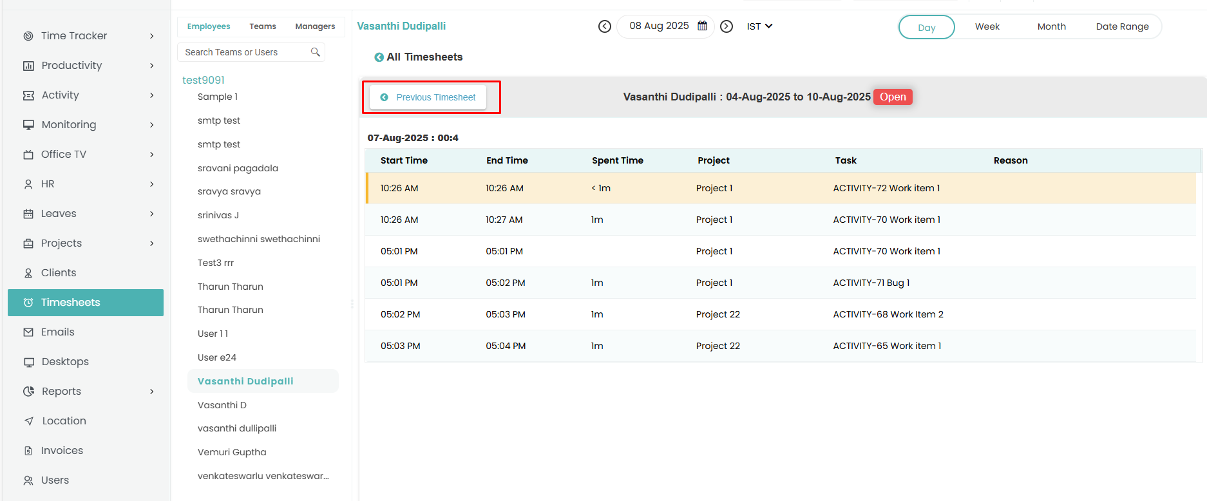Select the Day view
This screenshot has width=1207, height=501.
coord(927,27)
